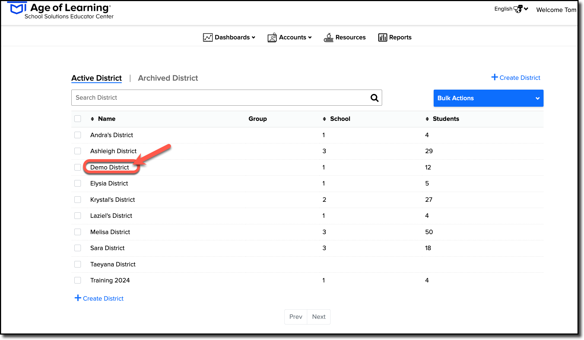Click the Reports bar chart icon

click(x=383, y=37)
